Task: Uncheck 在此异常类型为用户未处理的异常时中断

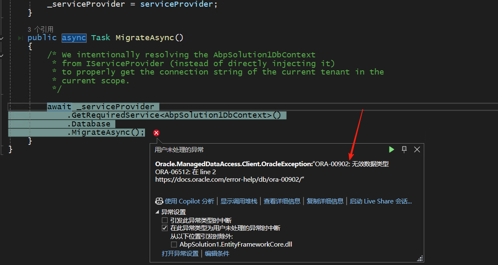Action: (x=164, y=228)
